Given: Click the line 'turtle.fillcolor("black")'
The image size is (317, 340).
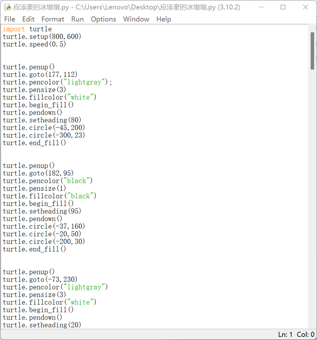Looking at the screenshot, I should (50, 196).
